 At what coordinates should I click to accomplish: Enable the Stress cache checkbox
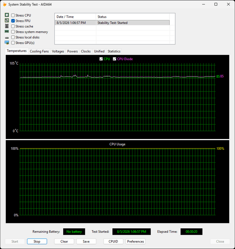coord(13,26)
